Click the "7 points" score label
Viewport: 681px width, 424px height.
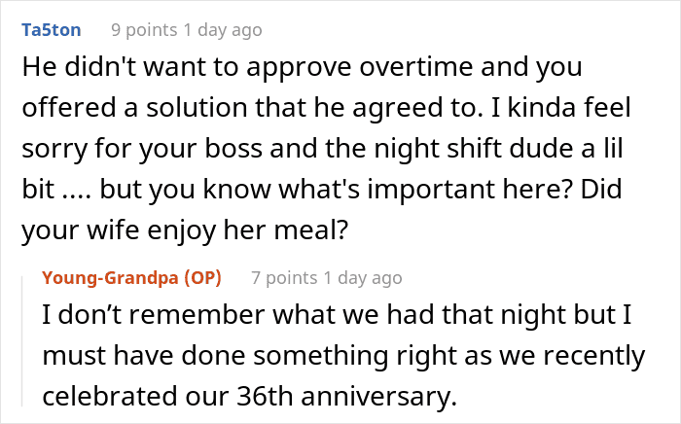coord(286,278)
